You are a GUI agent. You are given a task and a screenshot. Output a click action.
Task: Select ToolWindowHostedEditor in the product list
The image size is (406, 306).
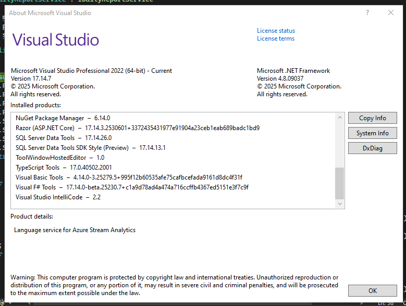tap(60, 158)
